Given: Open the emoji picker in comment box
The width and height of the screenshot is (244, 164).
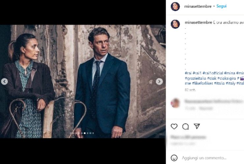Looking at the screenshot, I should [x=174, y=158].
